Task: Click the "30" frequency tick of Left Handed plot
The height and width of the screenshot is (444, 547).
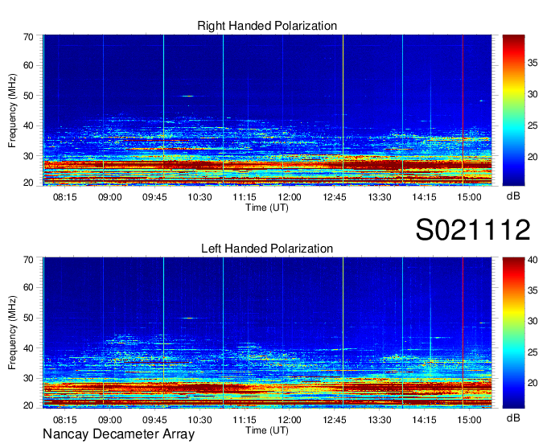Action: [28, 378]
